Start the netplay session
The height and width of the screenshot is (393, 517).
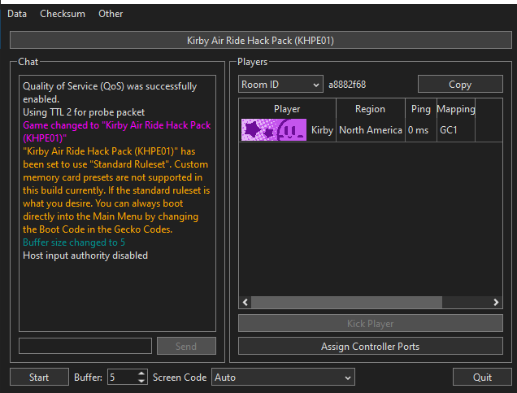(39, 377)
